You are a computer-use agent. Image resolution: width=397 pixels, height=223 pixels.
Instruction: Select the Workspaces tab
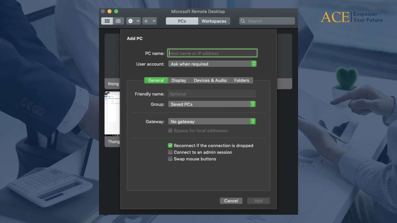214,21
